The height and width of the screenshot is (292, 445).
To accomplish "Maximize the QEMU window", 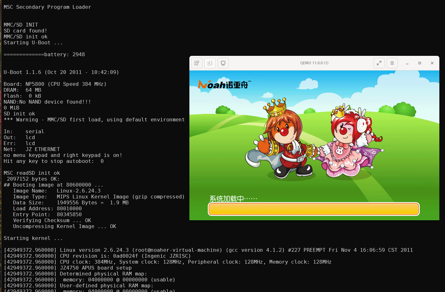I will click(x=420, y=63).
